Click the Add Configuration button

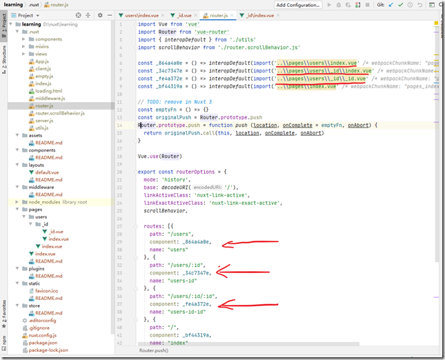[298, 5]
